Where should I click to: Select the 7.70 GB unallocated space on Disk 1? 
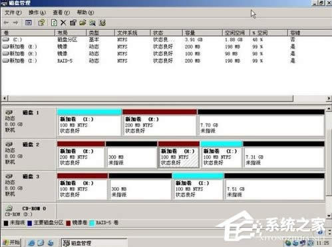[261, 125]
